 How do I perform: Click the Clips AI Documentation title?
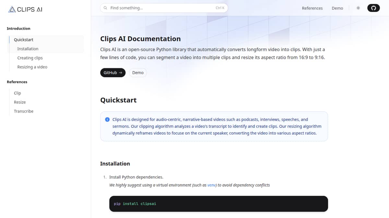(140, 39)
